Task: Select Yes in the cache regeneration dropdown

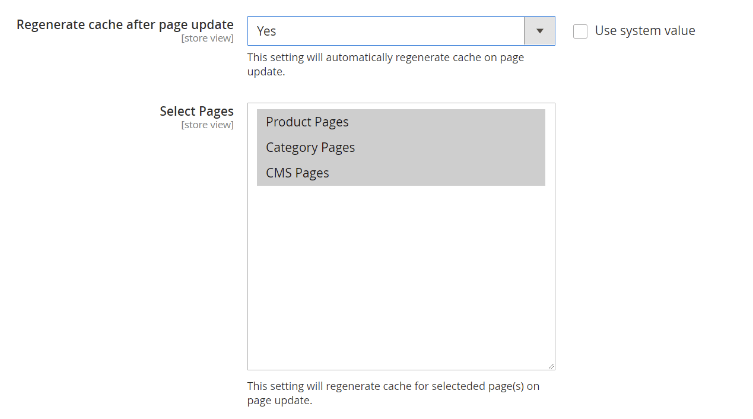Action: pyautogui.click(x=386, y=31)
